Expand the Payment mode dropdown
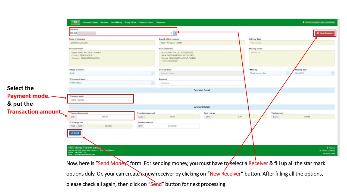Viewport: 347px width, 195px height. pyautogui.click(x=129, y=100)
